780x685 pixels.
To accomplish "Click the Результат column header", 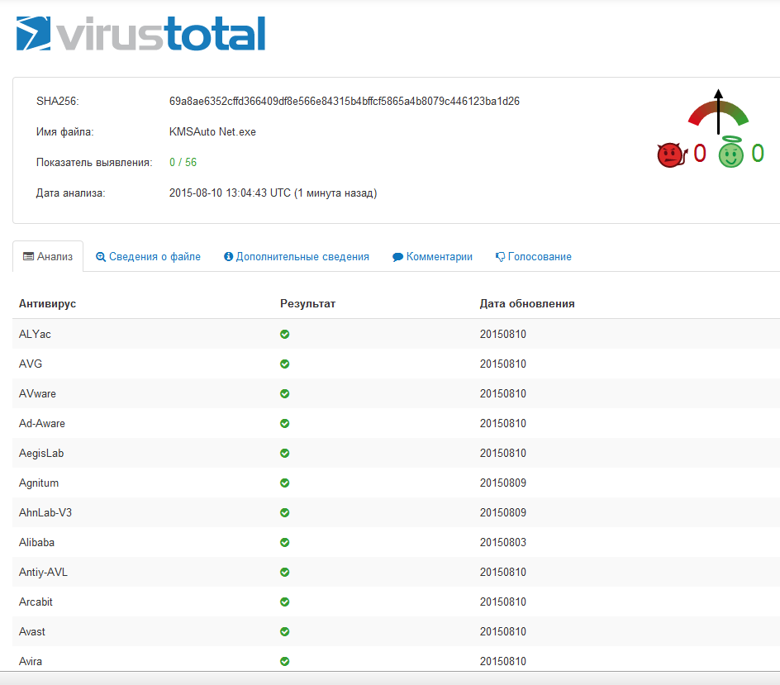I will (x=307, y=304).
